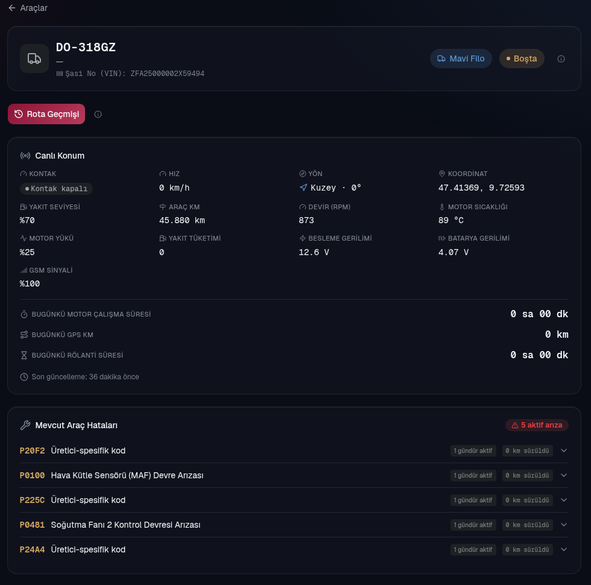Go back to Araçlar list
This screenshot has height=585, width=591.
(28, 8)
